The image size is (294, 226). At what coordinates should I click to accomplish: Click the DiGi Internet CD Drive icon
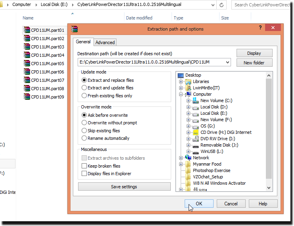[x=196, y=133]
